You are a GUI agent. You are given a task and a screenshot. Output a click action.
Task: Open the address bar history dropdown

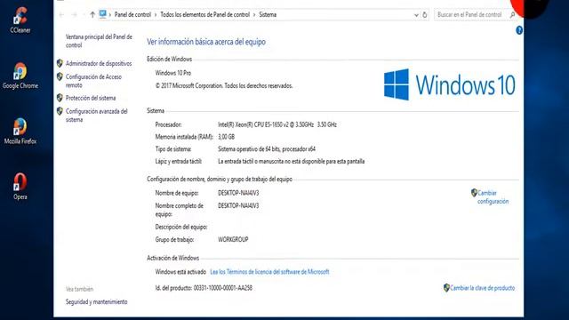tap(416, 15)
